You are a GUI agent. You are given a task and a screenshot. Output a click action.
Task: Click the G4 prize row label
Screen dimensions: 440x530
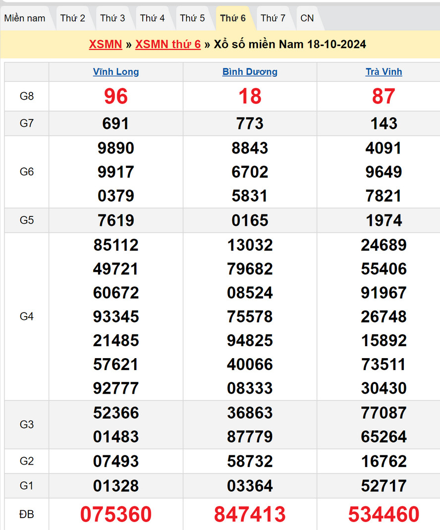click(x=27, y=317)
